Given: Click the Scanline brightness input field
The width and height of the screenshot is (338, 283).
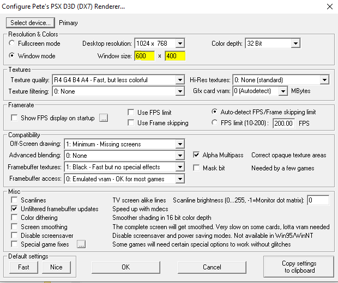Looking at the screenshot, I should [x=318, y=200].
